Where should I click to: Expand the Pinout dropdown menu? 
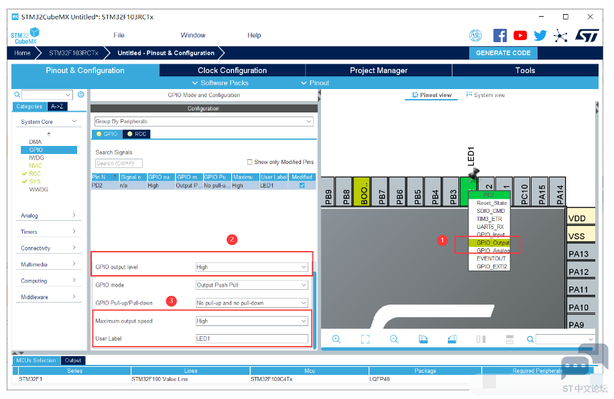tap(315, 83)
